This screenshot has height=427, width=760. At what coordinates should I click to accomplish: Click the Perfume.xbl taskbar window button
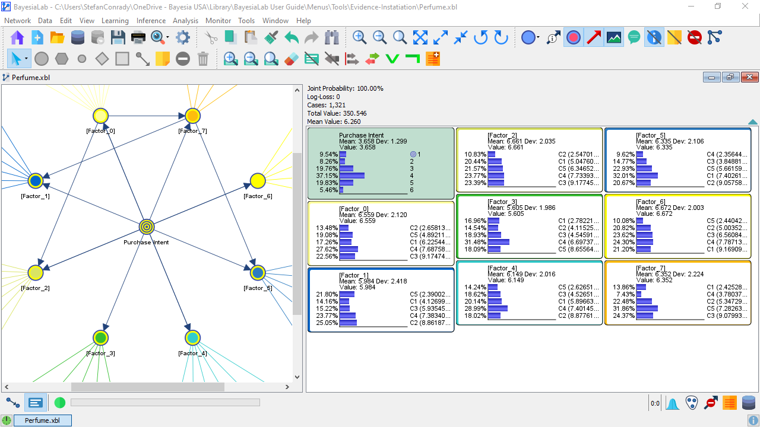pos(42,420)
